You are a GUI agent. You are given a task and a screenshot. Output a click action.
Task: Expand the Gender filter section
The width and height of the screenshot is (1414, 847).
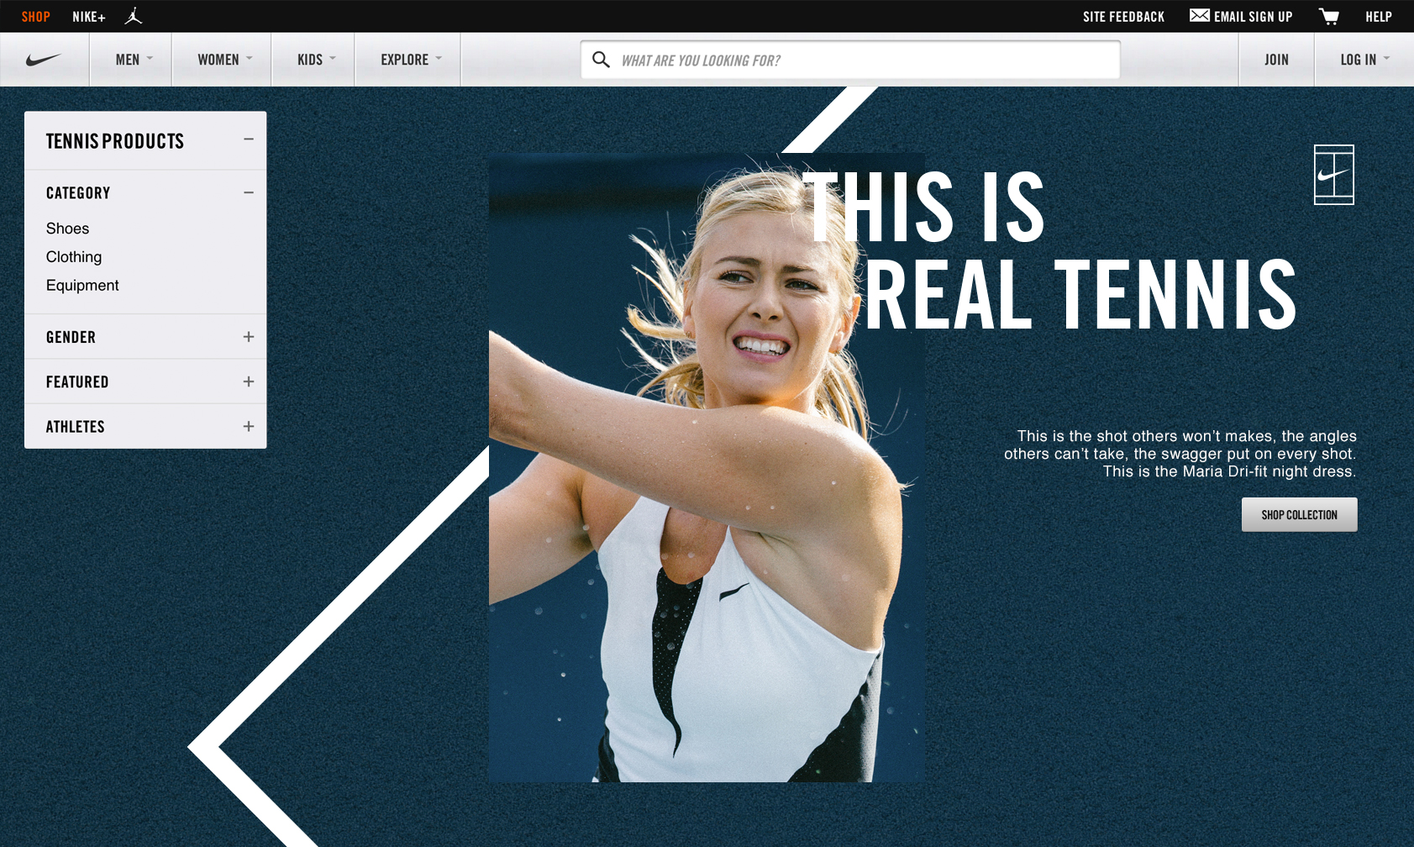[249, 337]
